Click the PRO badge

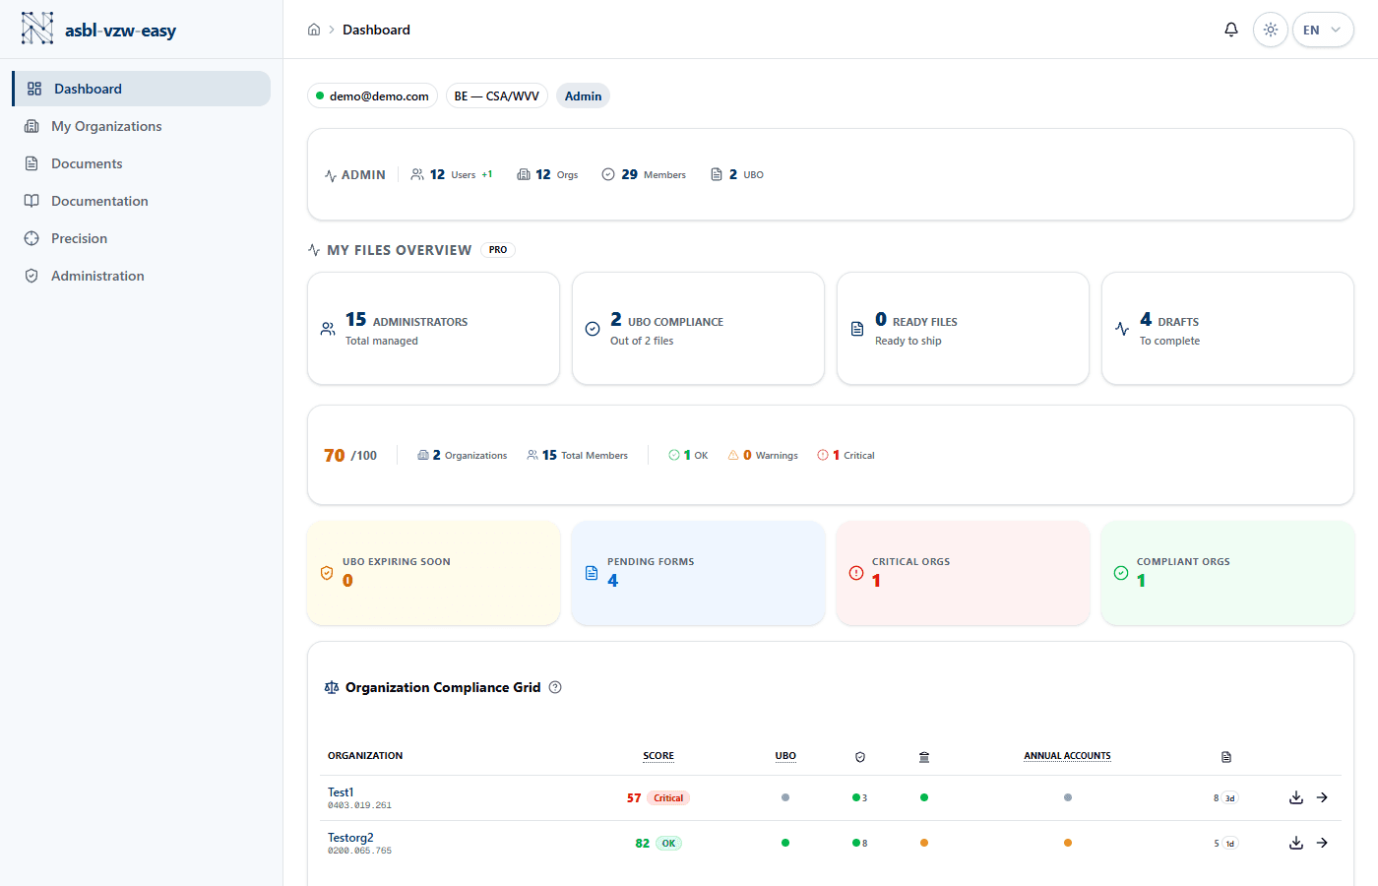(498, 250)
